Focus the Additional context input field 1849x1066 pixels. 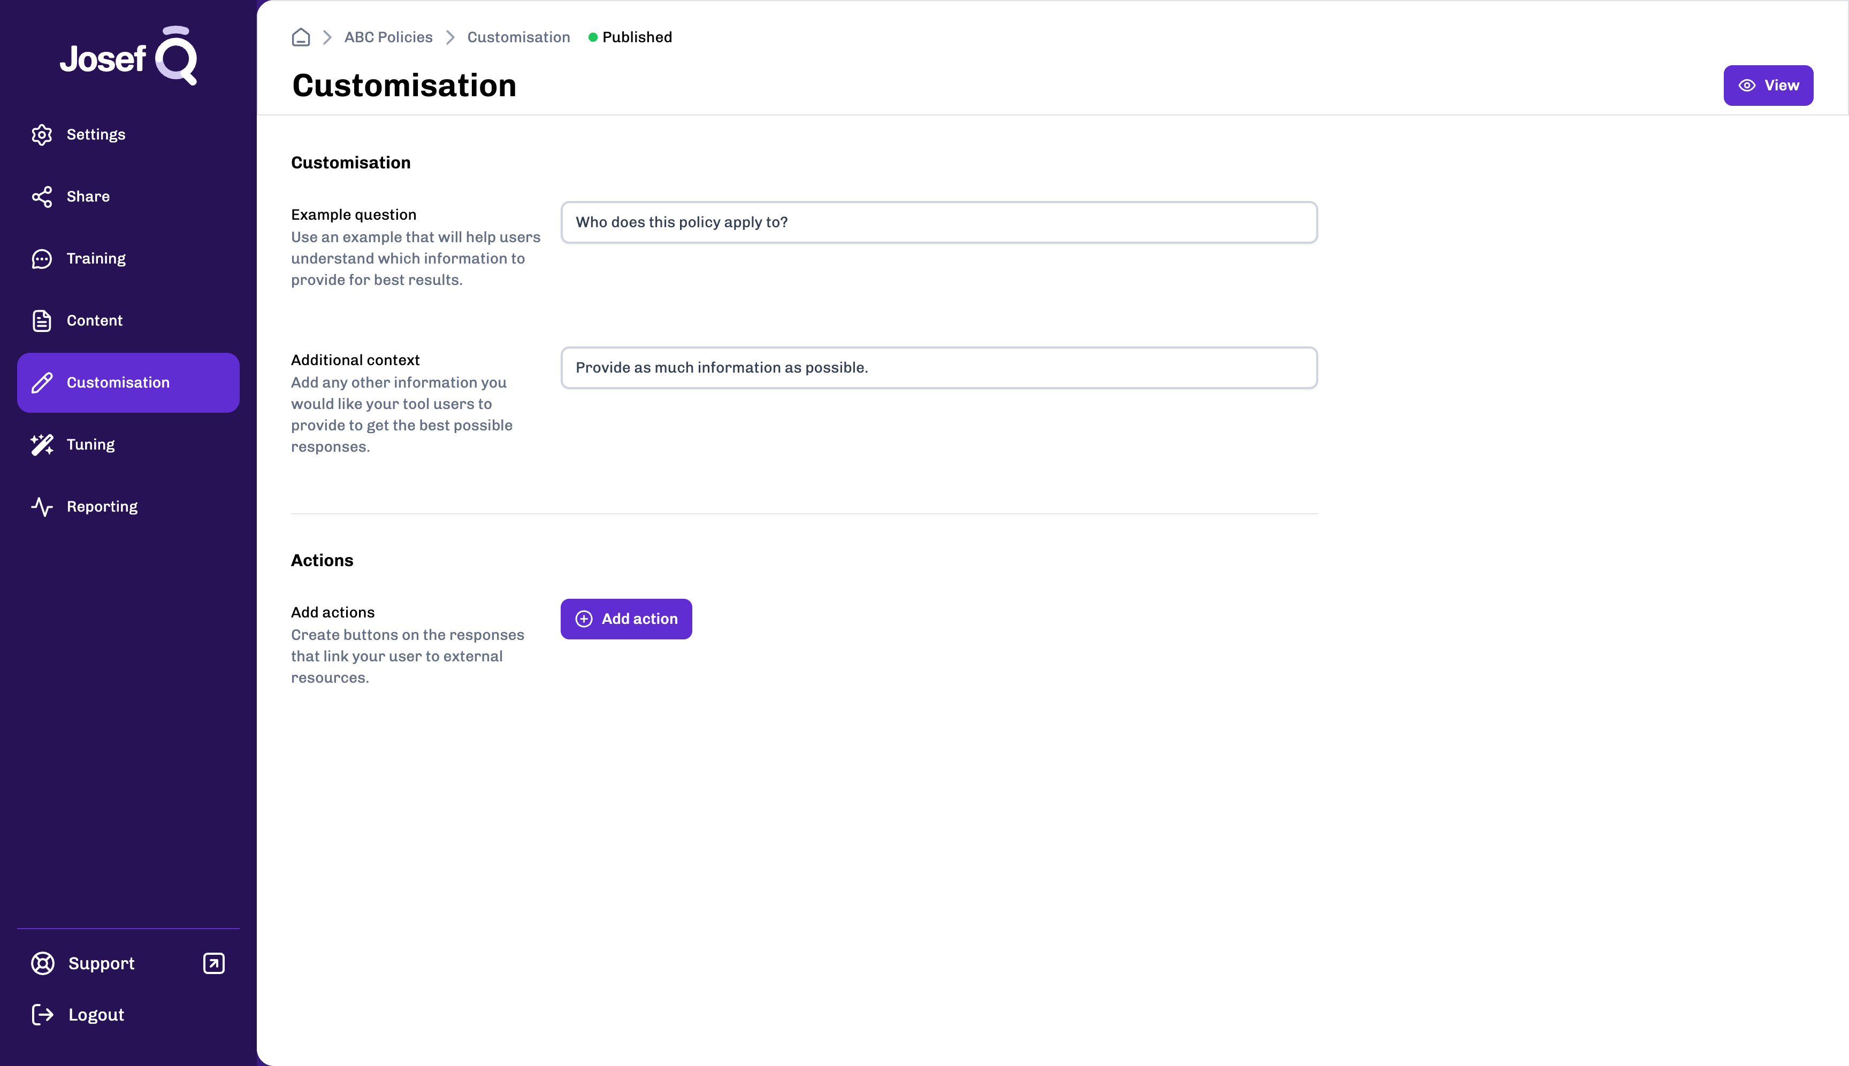point(938,367)
